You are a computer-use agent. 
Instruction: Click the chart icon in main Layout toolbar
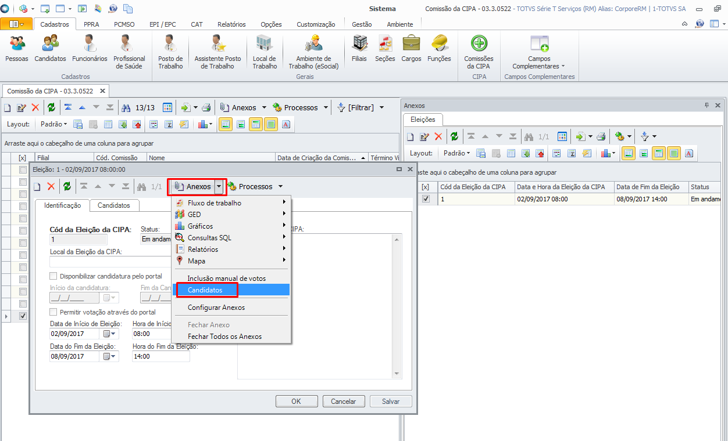pyautogui.click(x=203, y=124)
